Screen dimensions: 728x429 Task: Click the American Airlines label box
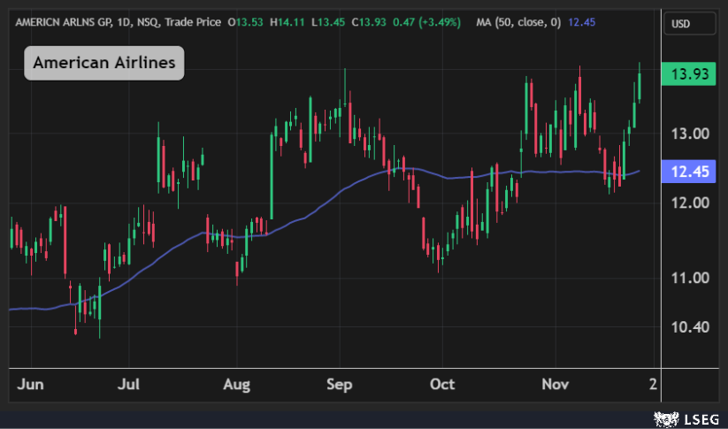[x=104, y=63]
